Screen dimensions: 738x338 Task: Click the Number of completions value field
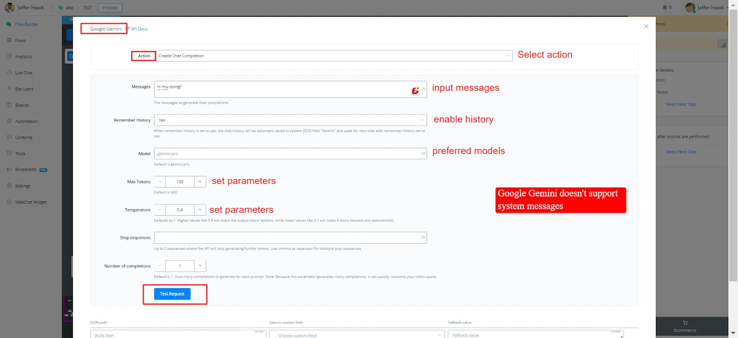(180, 266)
